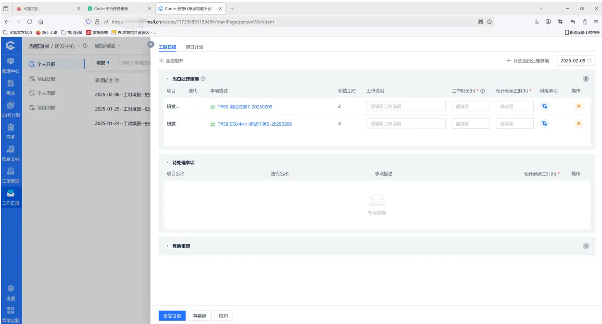Open 项目文档 in the left sidebar
The width and height of the screenshot is (602, 324).
[11, 154]
